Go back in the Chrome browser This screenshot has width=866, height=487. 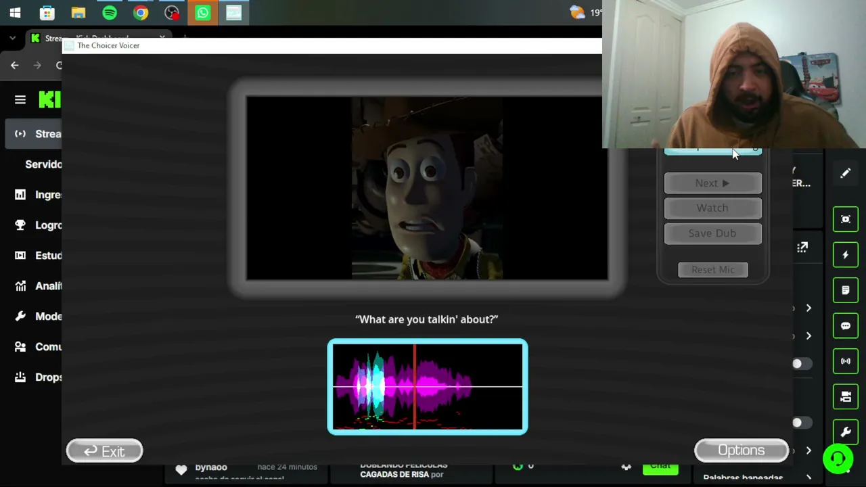[x=14, y=65]
